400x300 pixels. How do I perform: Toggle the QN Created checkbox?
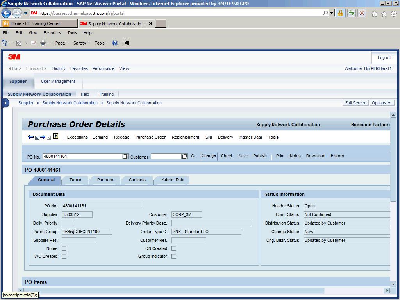174,248
